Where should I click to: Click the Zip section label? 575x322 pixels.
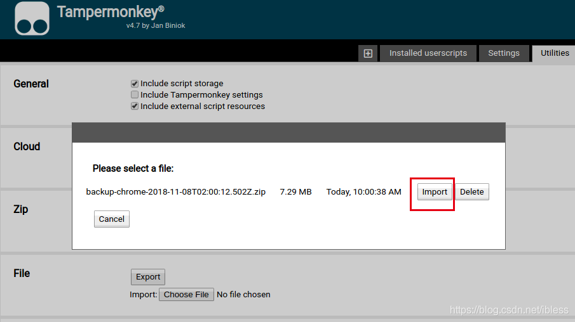[x=21, y=209]
